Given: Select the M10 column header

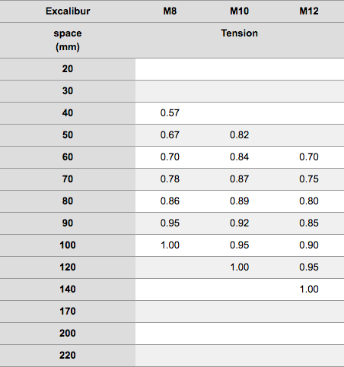Looking at the screenshot, I should [239, 11].
